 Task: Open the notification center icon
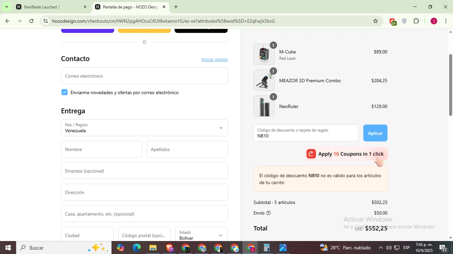point(443,248)
